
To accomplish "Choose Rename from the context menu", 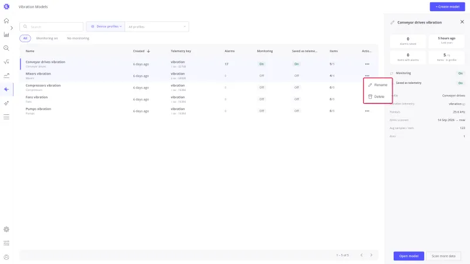I will 378,85.
